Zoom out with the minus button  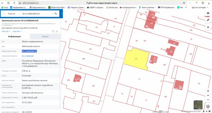click(208, 100)
